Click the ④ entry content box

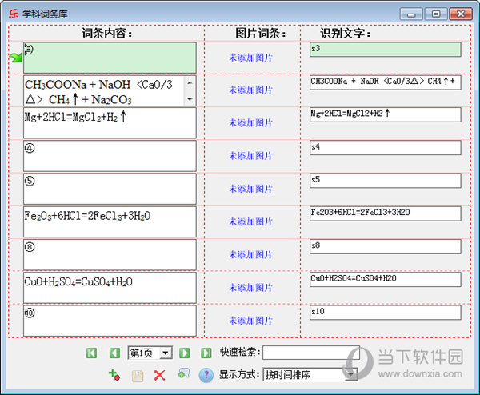tap(110, 156)
